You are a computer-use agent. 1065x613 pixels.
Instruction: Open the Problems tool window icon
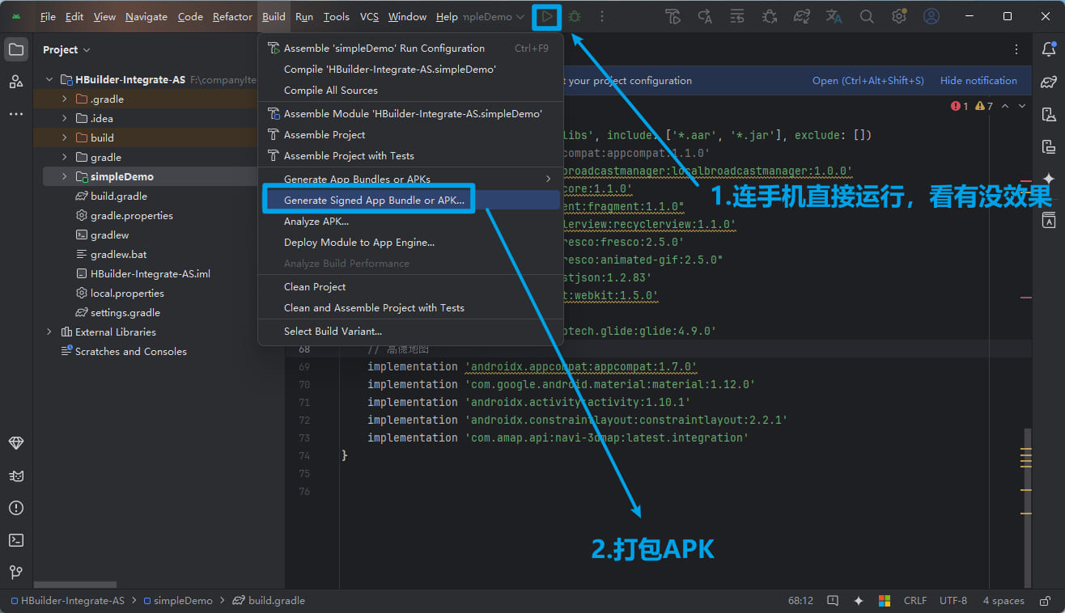coord(16,508)
